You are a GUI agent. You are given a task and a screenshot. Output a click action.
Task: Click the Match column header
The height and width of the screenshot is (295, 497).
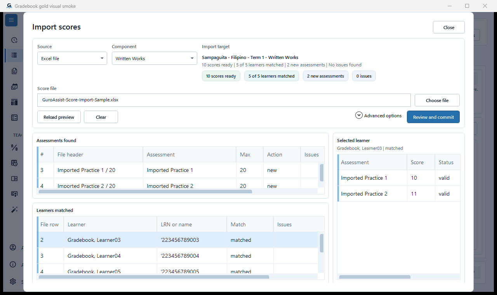[250, 224]
